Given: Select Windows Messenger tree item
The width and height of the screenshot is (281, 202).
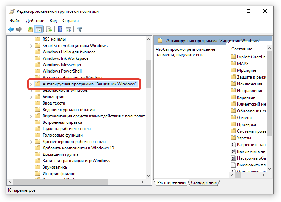Looking at the screenshot, I should click(62, 65).
